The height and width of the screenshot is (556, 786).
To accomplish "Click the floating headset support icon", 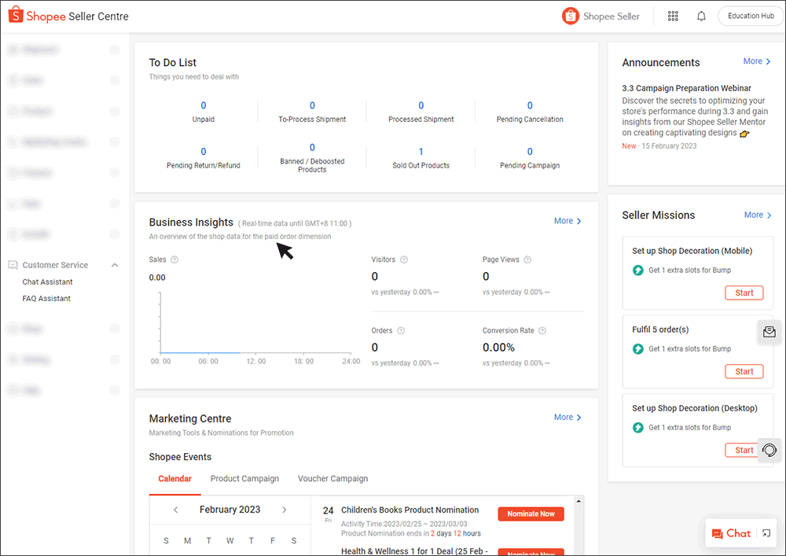I will point(769,450).
